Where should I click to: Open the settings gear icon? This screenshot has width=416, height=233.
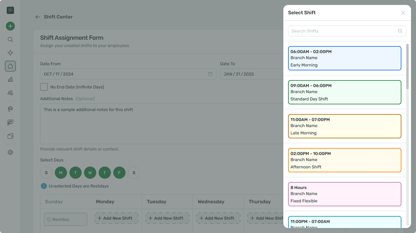coord(10,152)
